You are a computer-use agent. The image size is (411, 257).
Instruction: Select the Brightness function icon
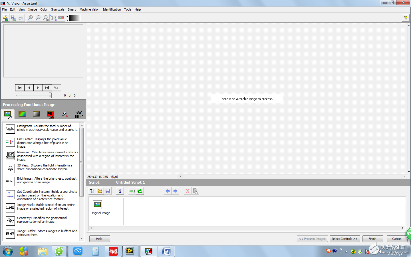tap(10, 182)
